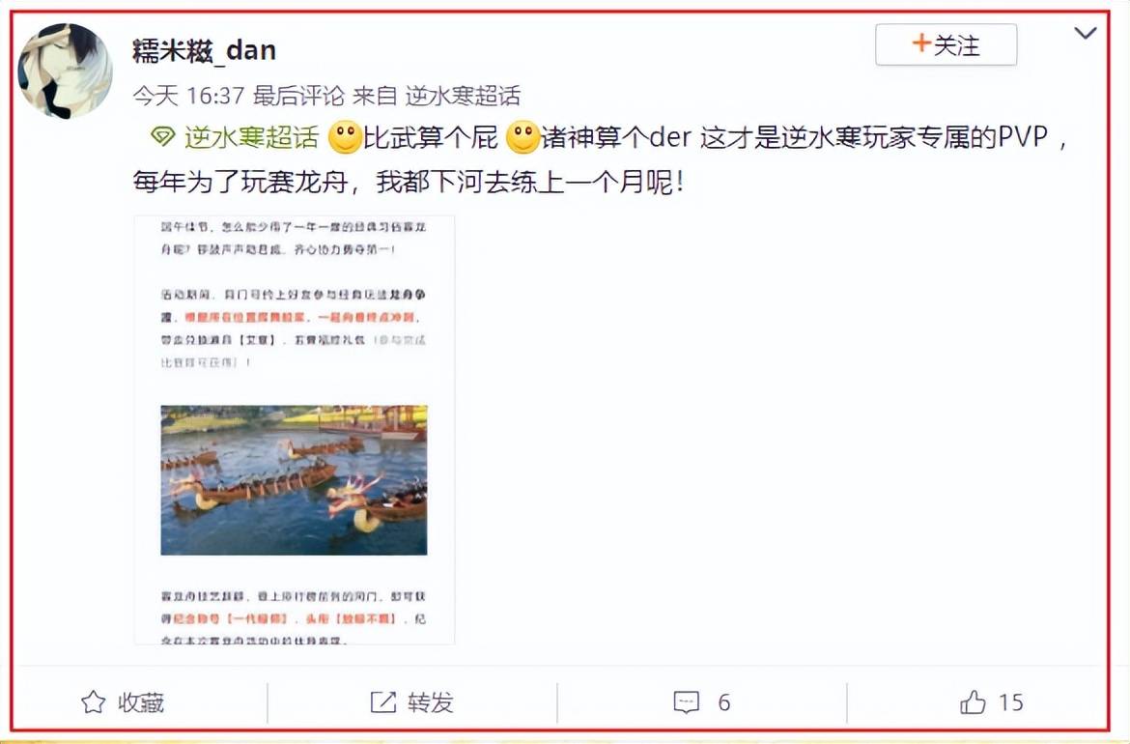Open comments via speech bubble icon

pyautogui.click(x=686, y=701)
